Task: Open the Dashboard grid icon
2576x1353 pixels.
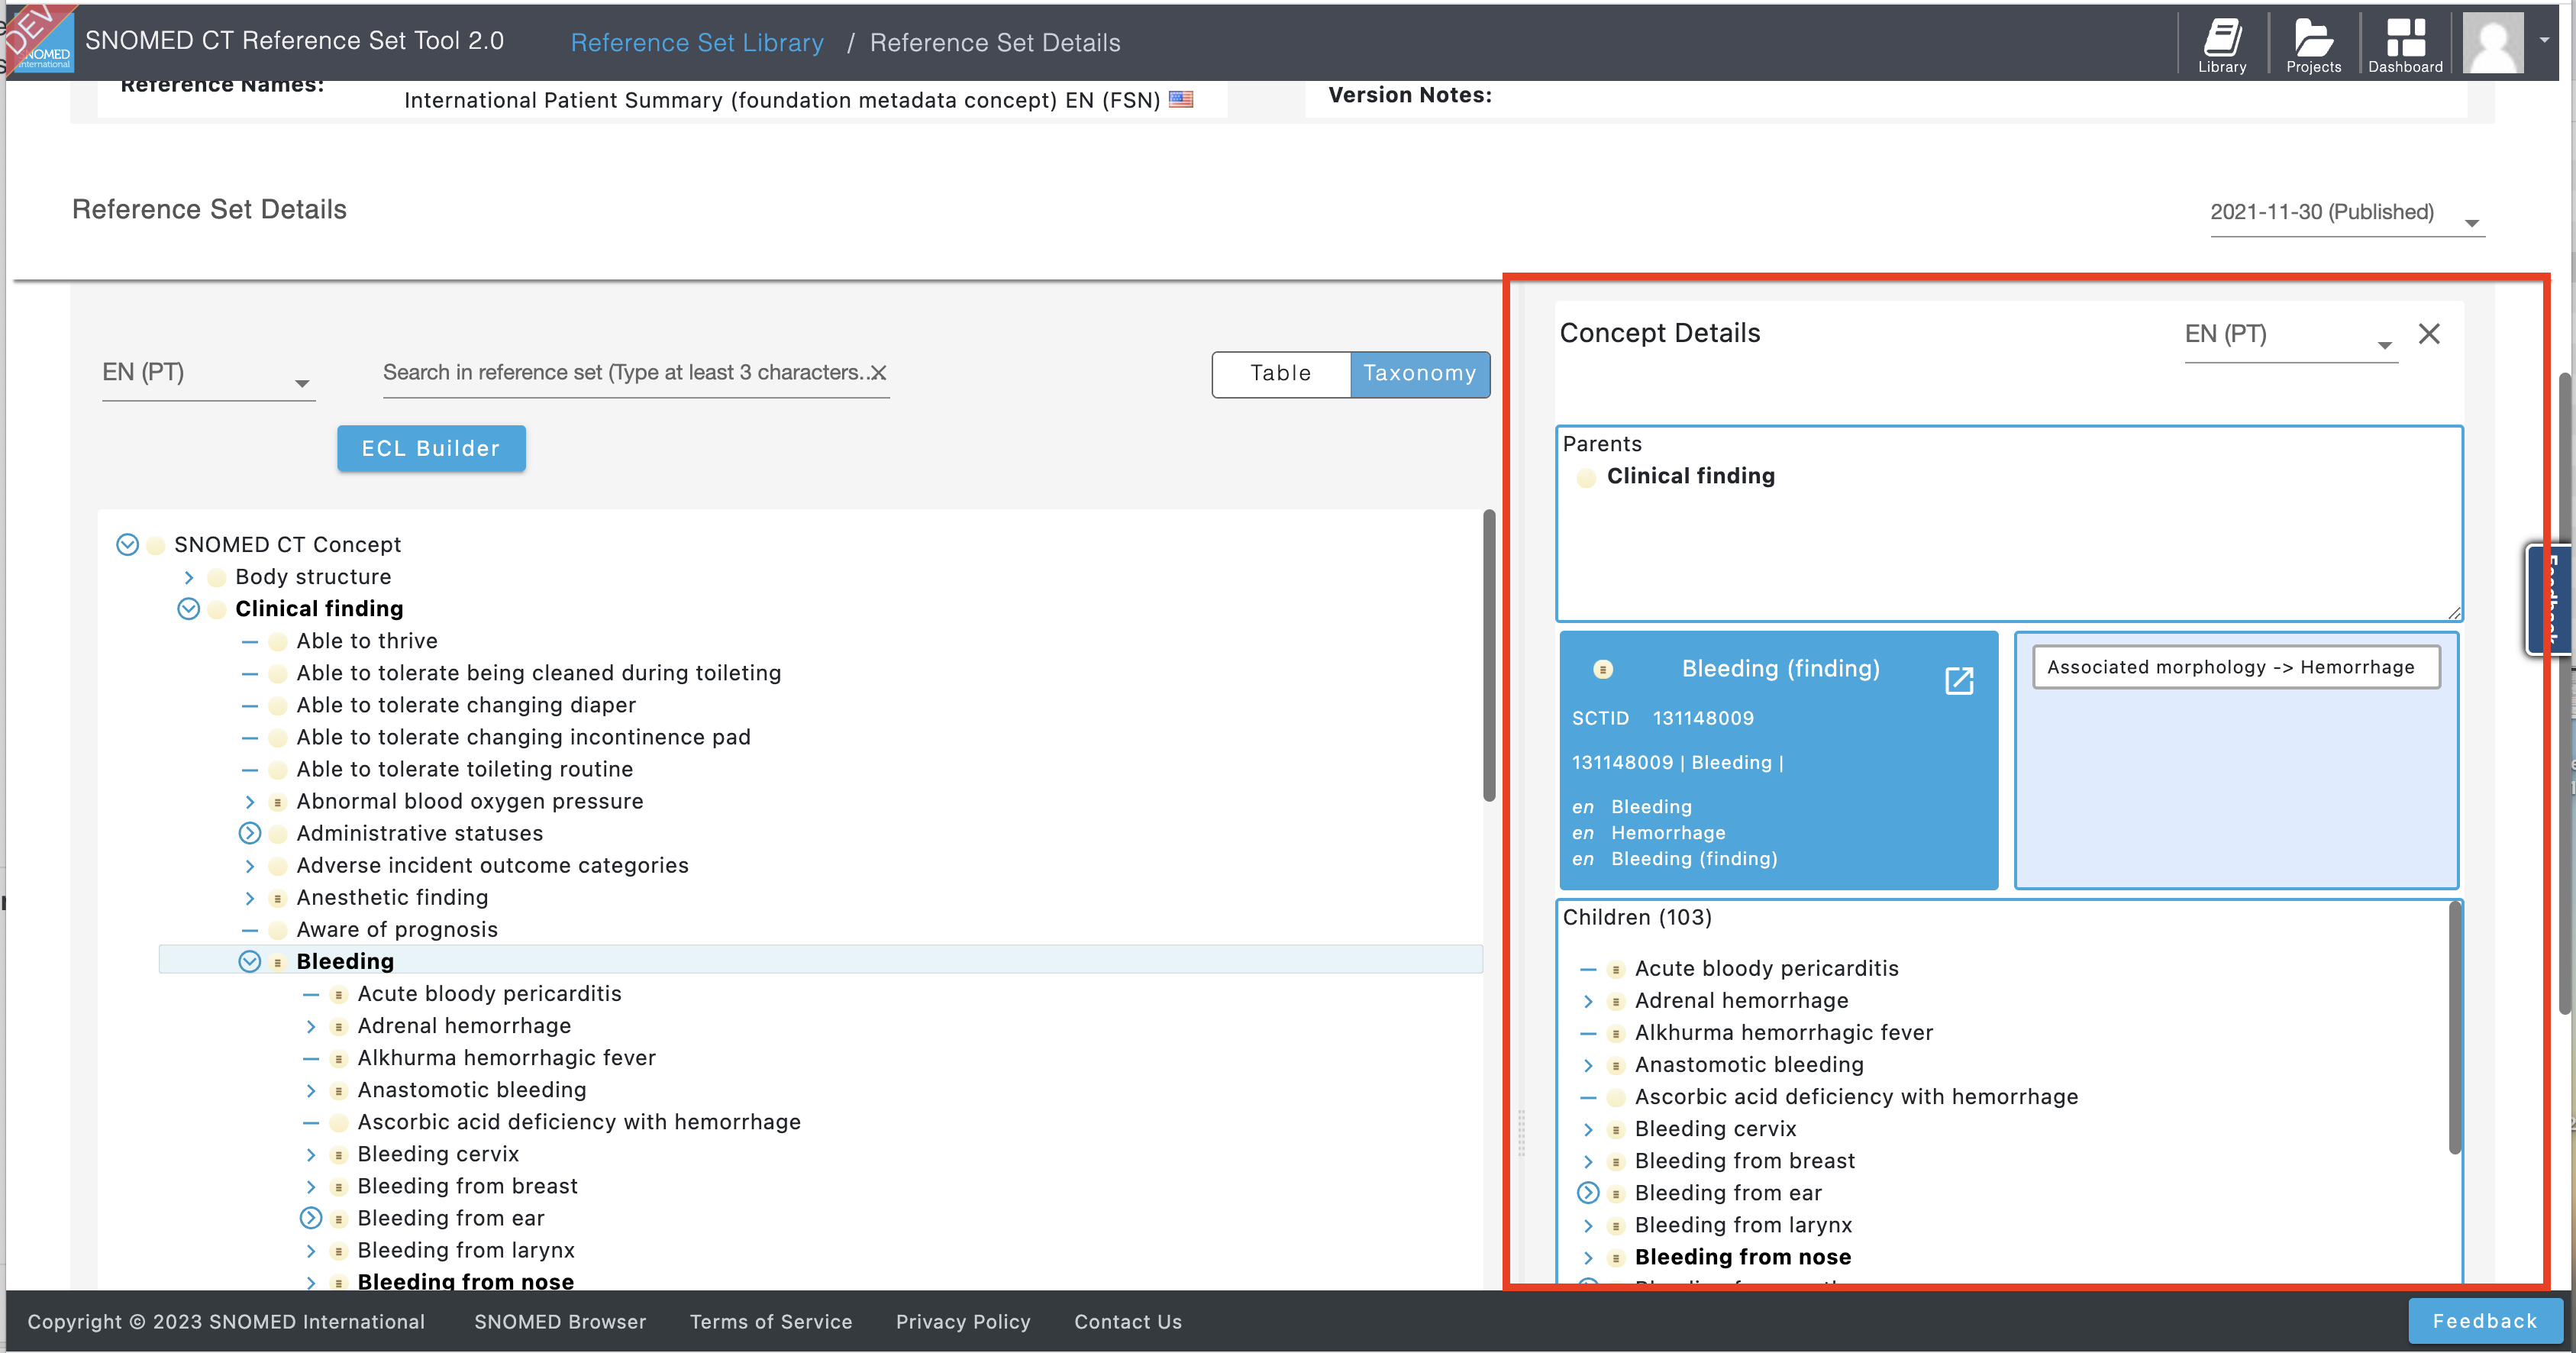Action: click(x=2405, y=44)
